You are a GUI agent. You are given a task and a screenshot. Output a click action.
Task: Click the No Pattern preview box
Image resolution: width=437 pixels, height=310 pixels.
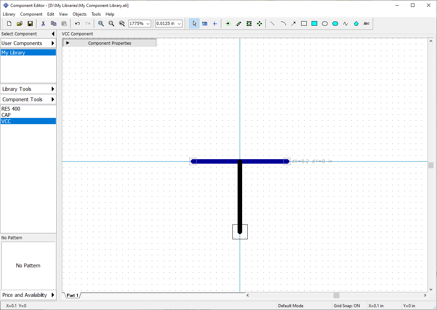[x=28, y=266]
